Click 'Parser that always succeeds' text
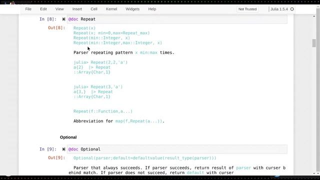Image resolution: width=320 pixels, height=180 pixels. point(108,168)
